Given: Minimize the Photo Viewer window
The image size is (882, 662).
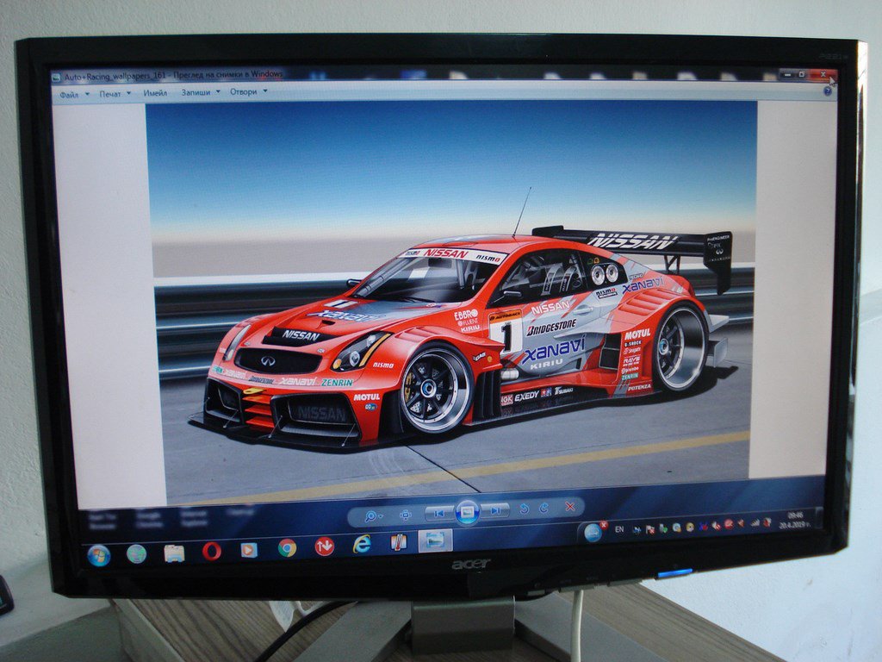Looking at the screenshot, I should point(787,74).
